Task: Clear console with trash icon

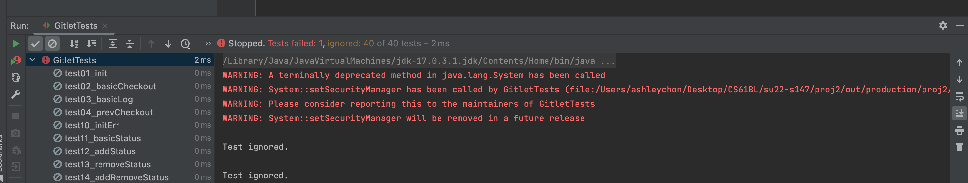Action: tap(959, 147)
